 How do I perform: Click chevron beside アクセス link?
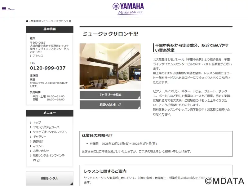click(x=30, y=56)
